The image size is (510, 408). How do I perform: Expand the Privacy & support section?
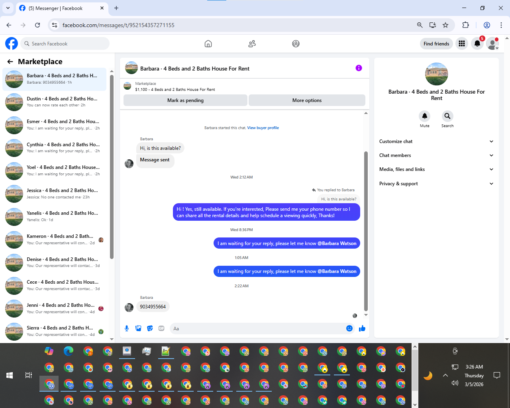click(x=436, y=184)
